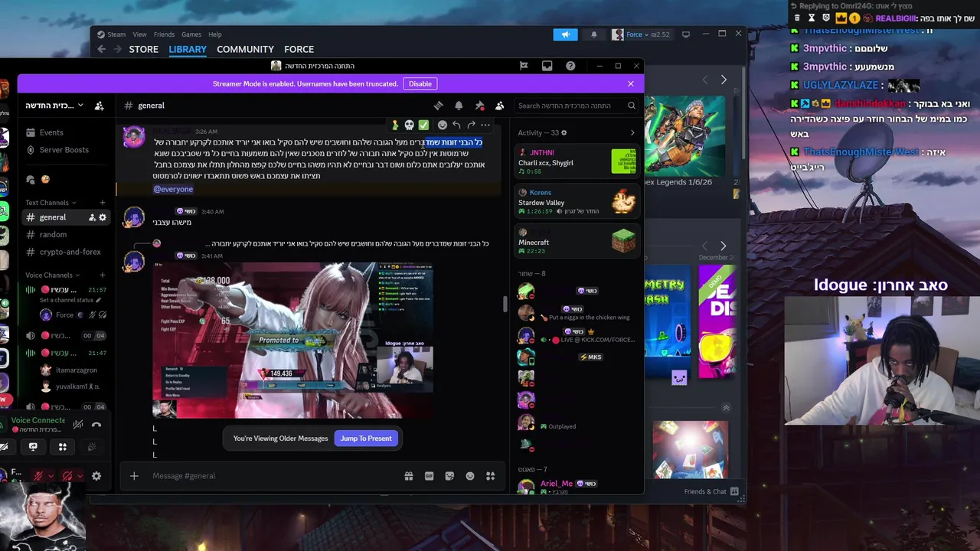Open Activity settings gear icon
Image resolution: width=980 pixels, height=551 pixels.
(564, 133)
